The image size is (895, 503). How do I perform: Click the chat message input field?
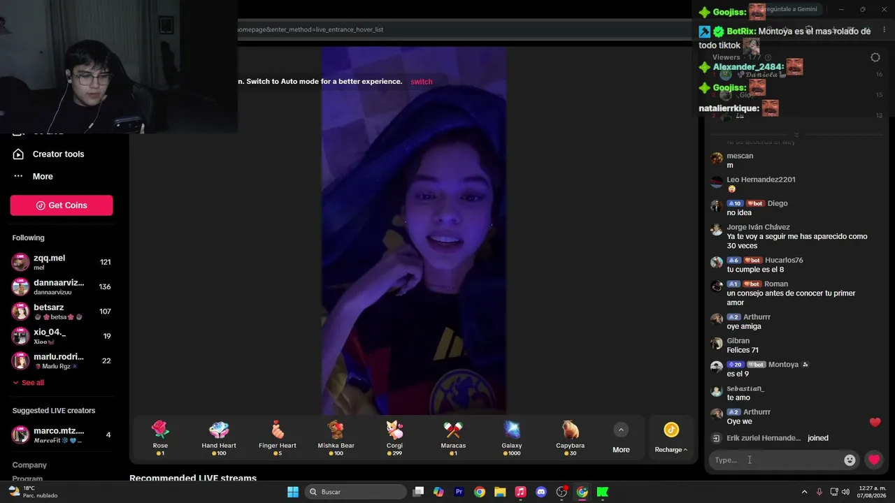(776, 460)
